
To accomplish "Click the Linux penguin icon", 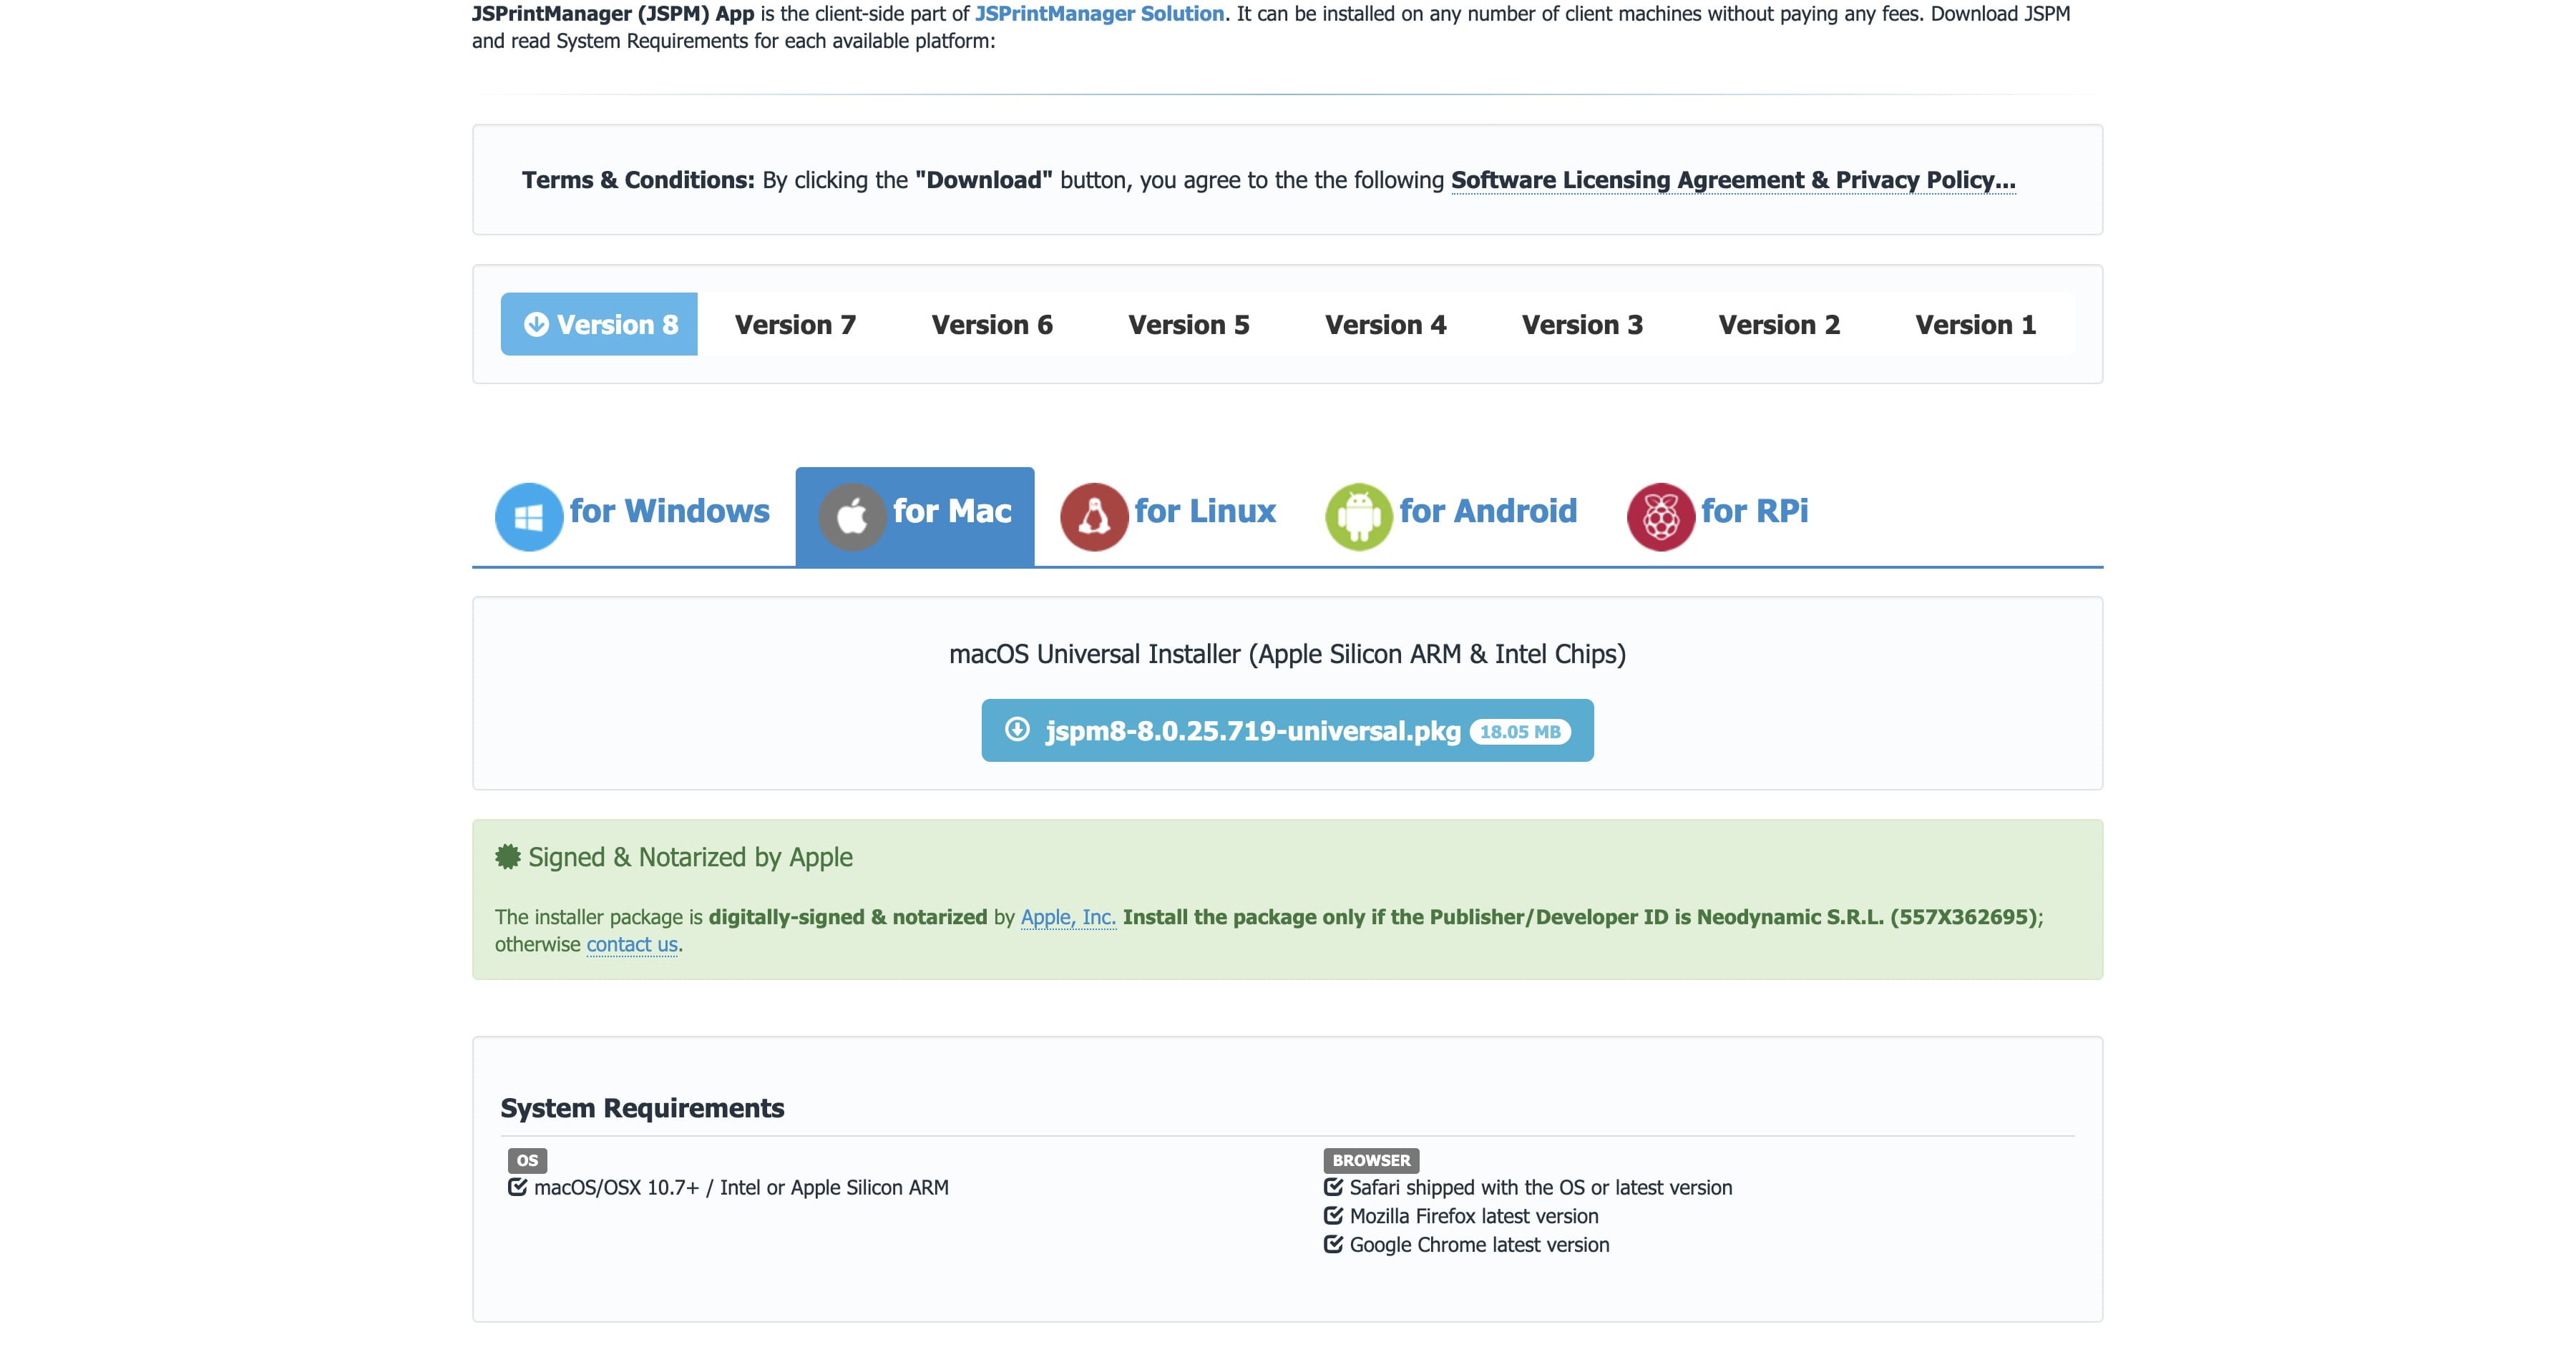I will pos(1094,517).
